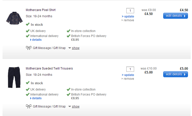Update the quantity of Pixel Shirt
This screenshot has height=116, width=192.
[128, 16]
